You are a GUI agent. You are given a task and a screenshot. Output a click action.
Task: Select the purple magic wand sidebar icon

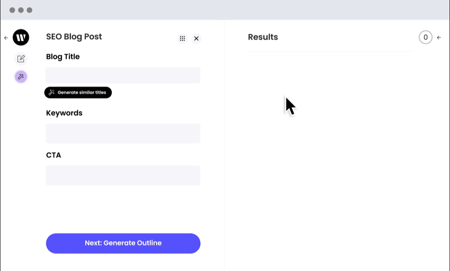point(21,77)
